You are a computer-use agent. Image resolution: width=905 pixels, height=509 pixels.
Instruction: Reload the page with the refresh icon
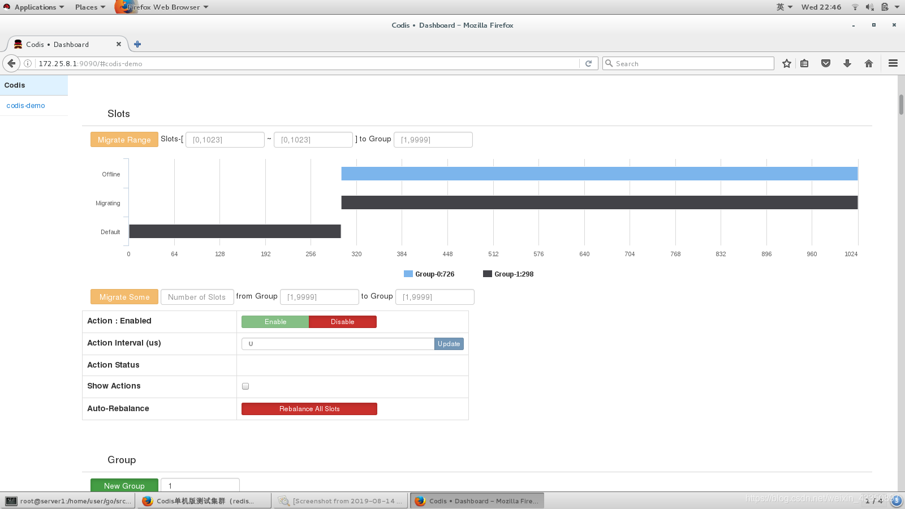[588, 63]
